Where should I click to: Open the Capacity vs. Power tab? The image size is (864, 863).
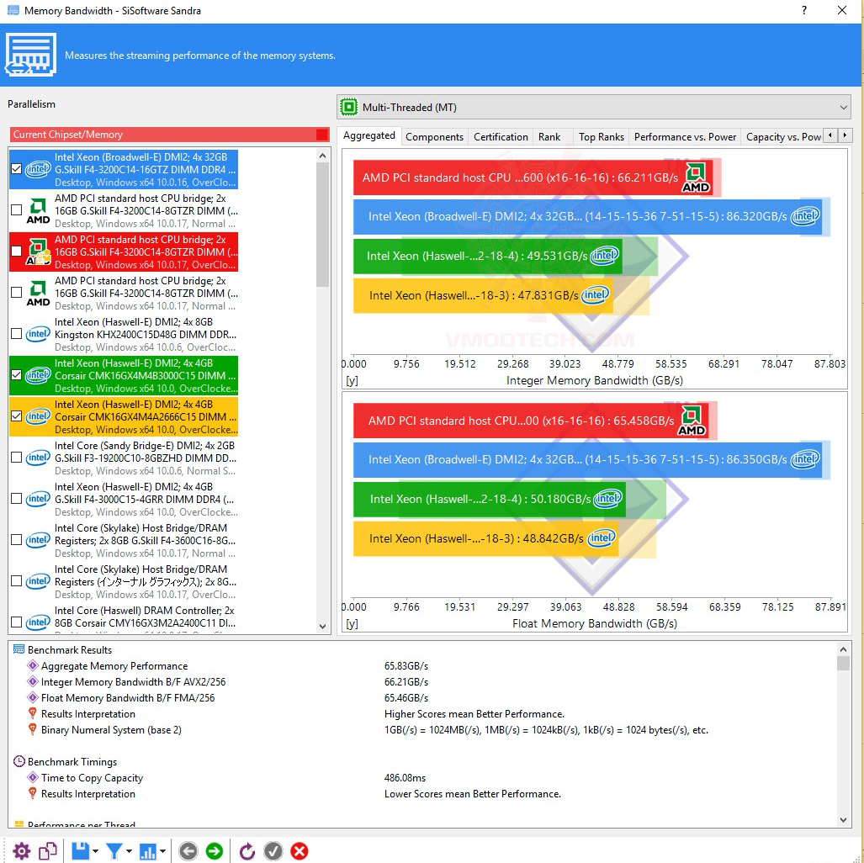(782, 136)
